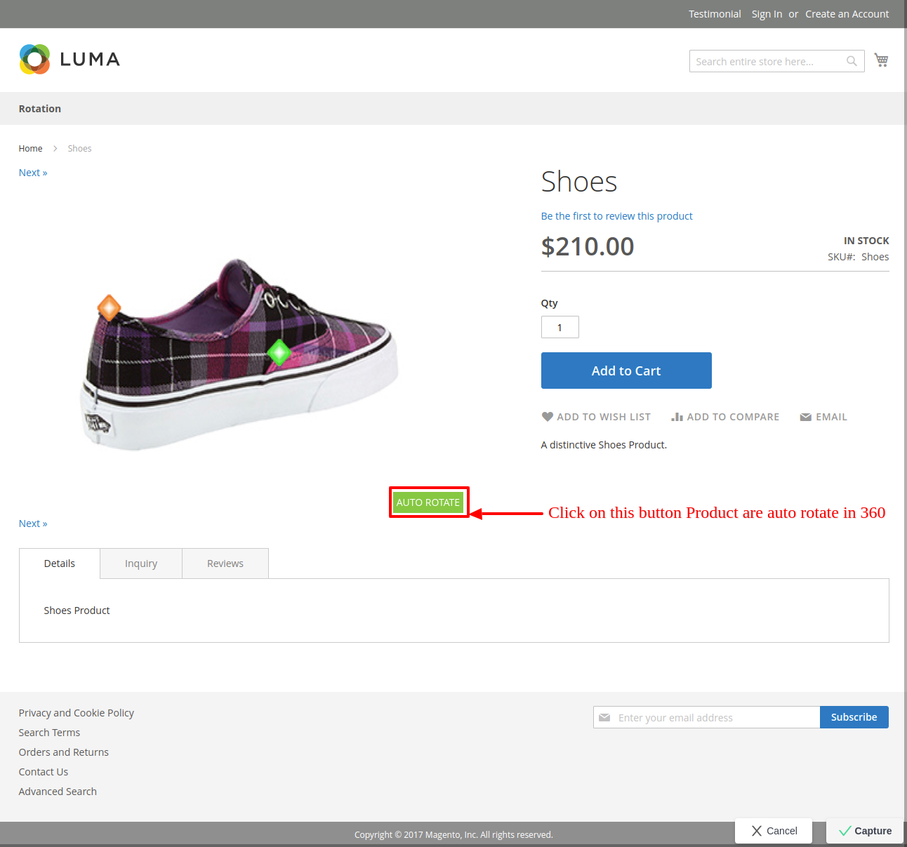
Task: Click the search magnifier icon
Action: [852, 61]
